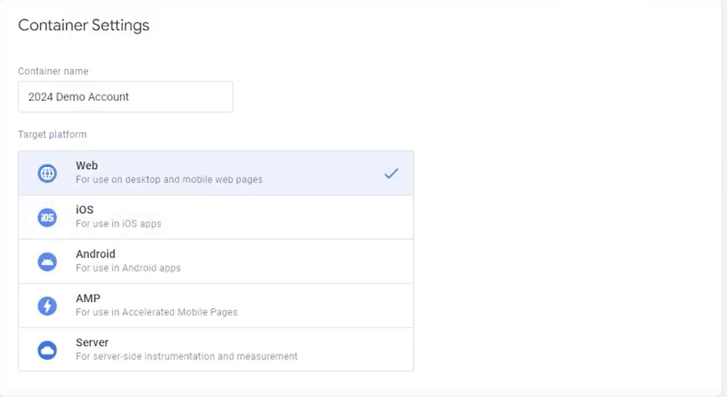727x397 pixels.
Task: Click the Server cloud icon
Action: tap(47, 351)
